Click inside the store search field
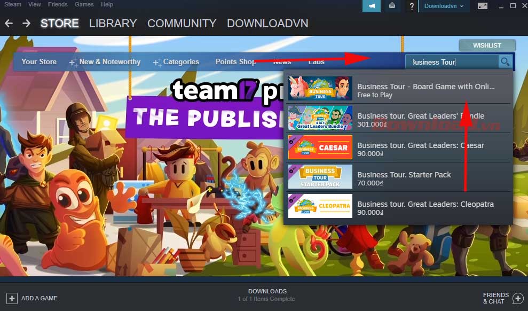 (x=452, y=61)
